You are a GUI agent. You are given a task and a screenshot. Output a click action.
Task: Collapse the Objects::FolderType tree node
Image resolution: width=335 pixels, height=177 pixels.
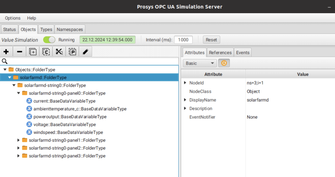pos(5,70)
